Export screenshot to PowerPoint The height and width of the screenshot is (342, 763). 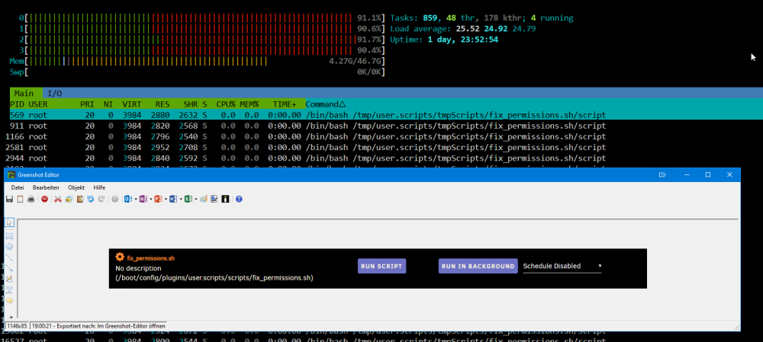pyautogui.click(x=158, y=199)
